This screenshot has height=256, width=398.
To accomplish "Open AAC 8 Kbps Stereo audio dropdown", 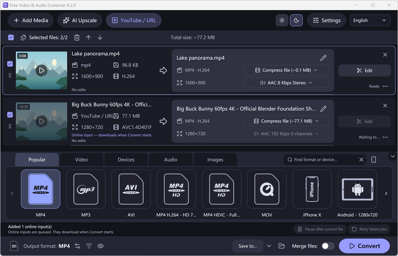I will [286, 83].
